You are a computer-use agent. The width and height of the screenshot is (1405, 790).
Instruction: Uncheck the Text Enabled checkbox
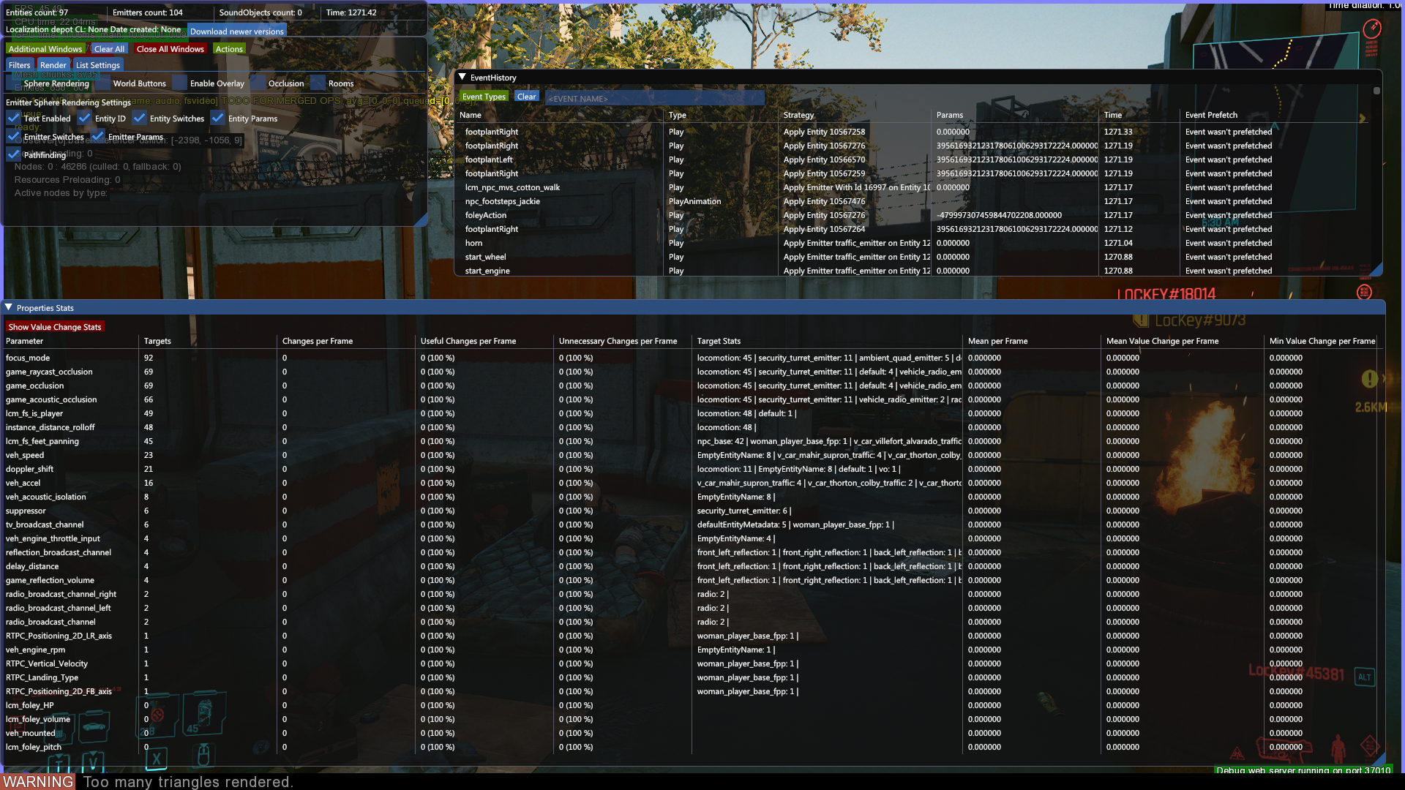(x=14, y=118)
